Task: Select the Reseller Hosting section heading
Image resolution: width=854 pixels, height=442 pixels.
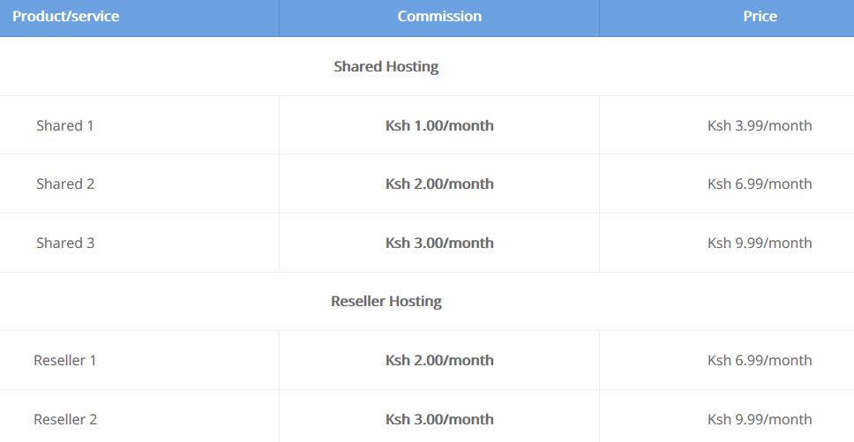Action: (386, 302)
